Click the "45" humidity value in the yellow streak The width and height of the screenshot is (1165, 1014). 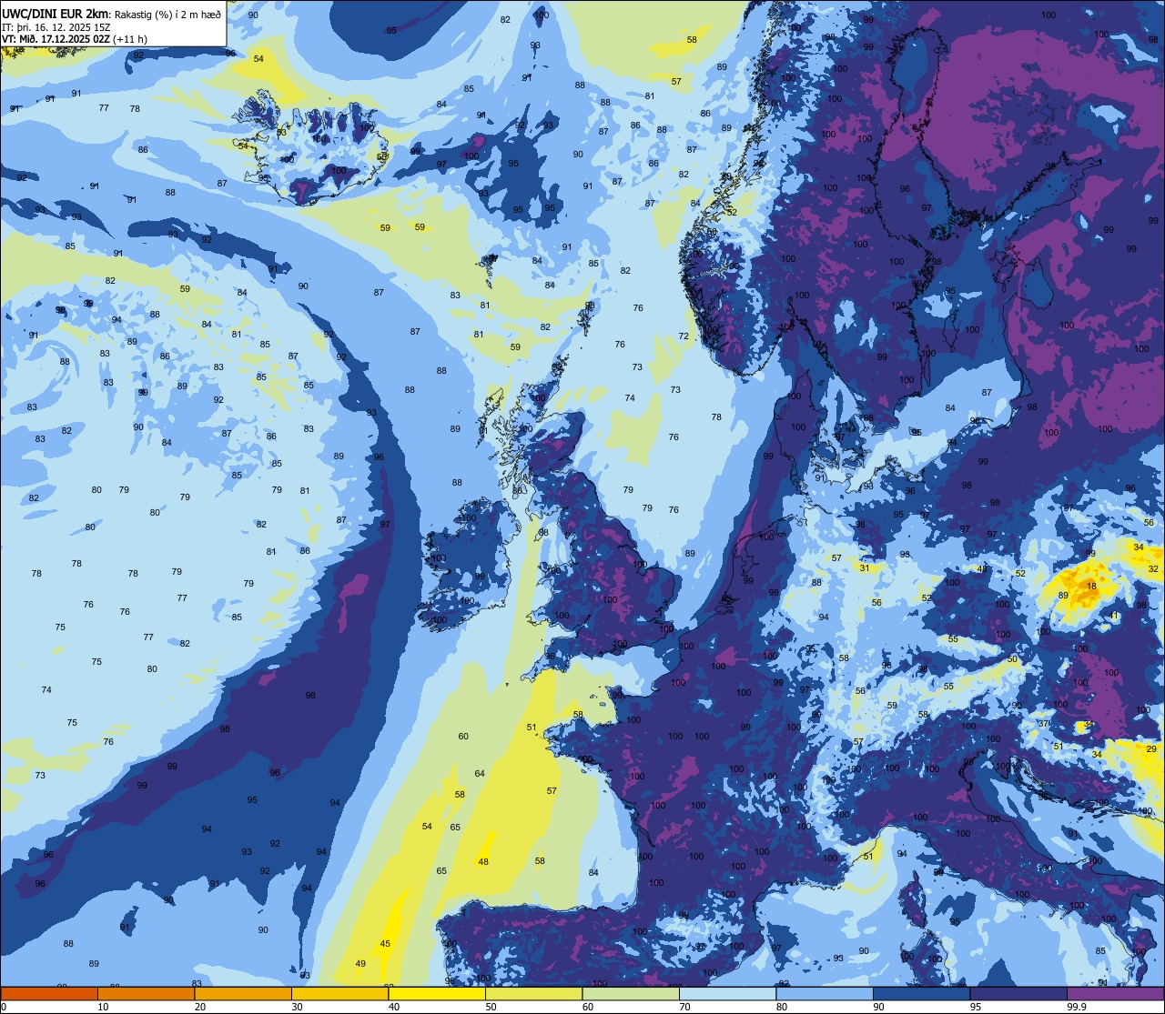(385, 944)
